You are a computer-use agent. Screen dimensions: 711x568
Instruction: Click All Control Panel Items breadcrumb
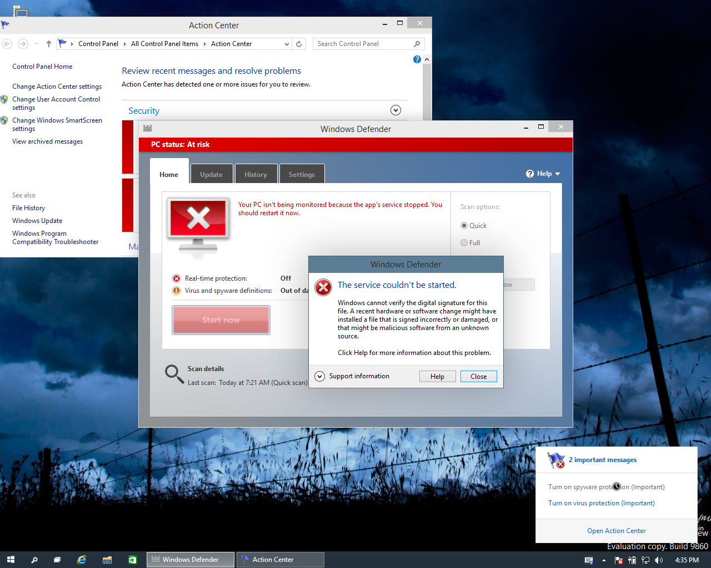(164, 44)
